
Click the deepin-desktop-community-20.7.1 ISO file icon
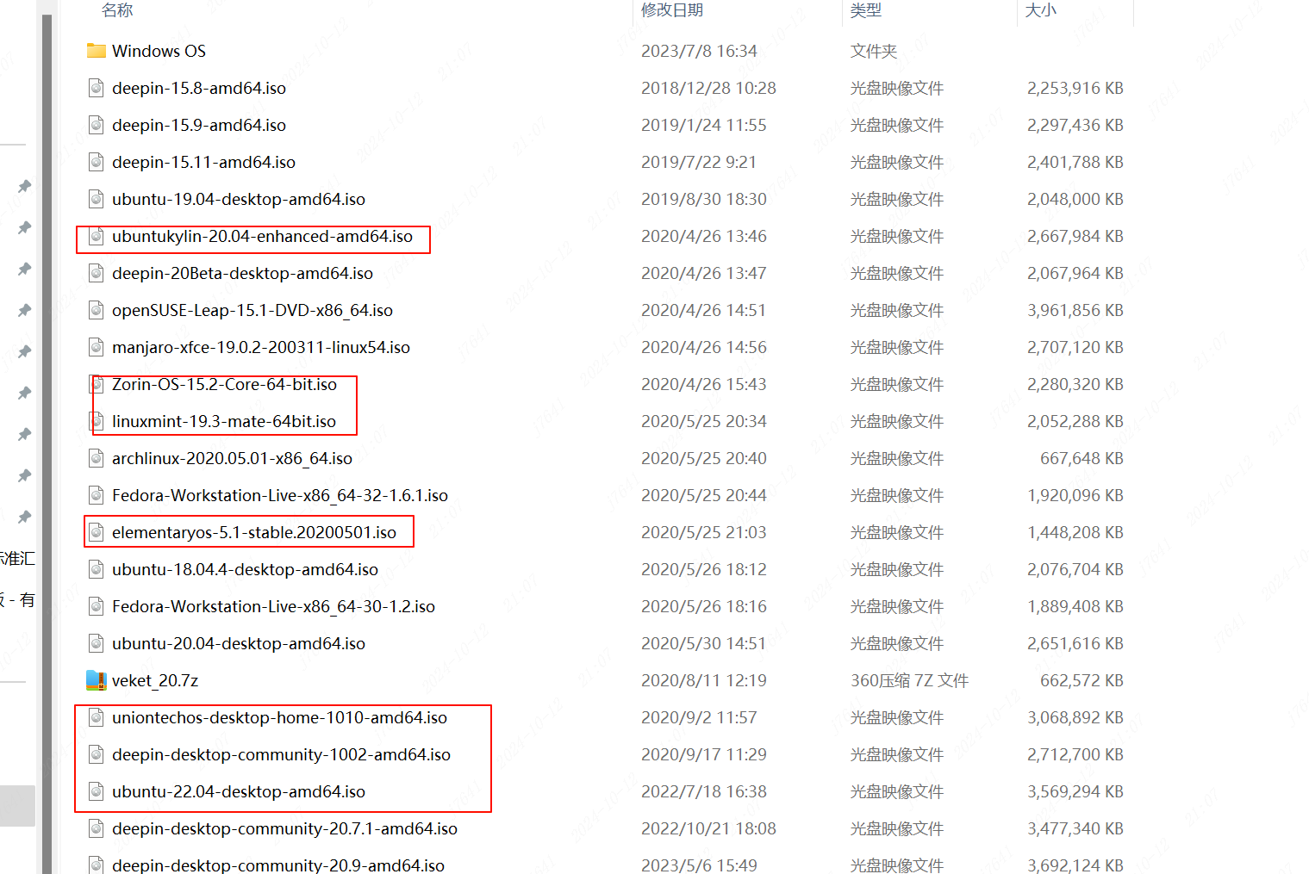pos(97,828)
